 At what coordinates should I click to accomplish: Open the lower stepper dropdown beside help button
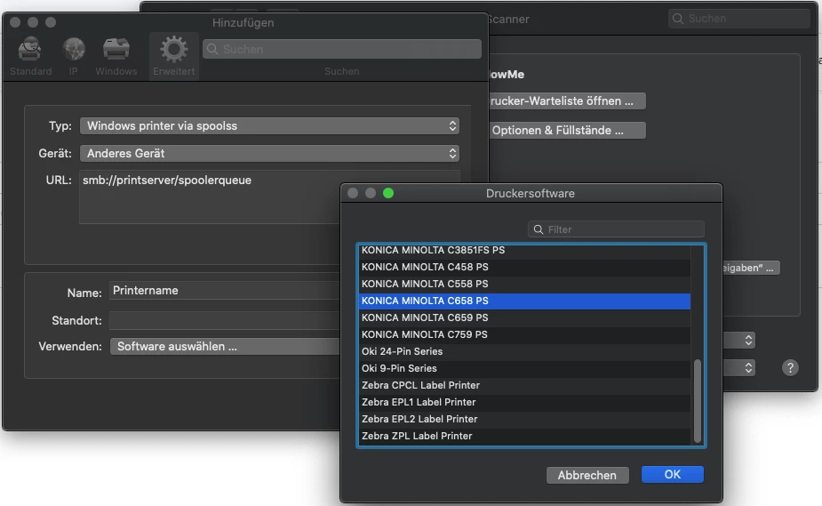click(739, 367)
